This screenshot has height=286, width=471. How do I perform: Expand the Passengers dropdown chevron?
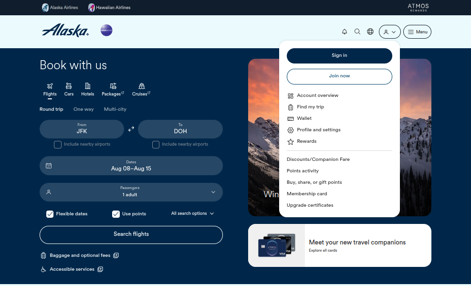213,192
